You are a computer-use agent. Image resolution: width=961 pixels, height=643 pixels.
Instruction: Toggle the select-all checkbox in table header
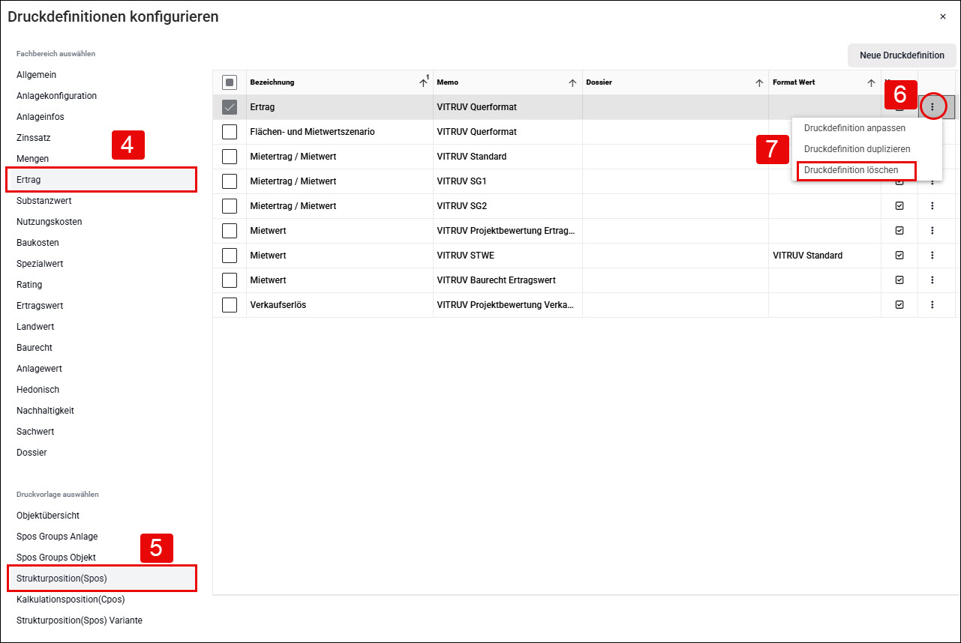click(x=230, y=82)
